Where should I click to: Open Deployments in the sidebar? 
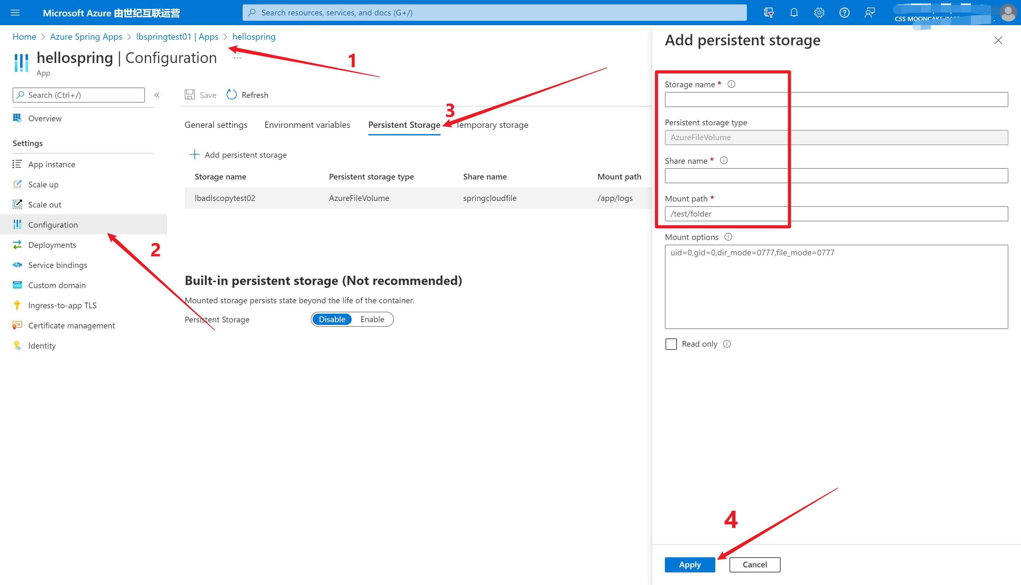[52, 245]
